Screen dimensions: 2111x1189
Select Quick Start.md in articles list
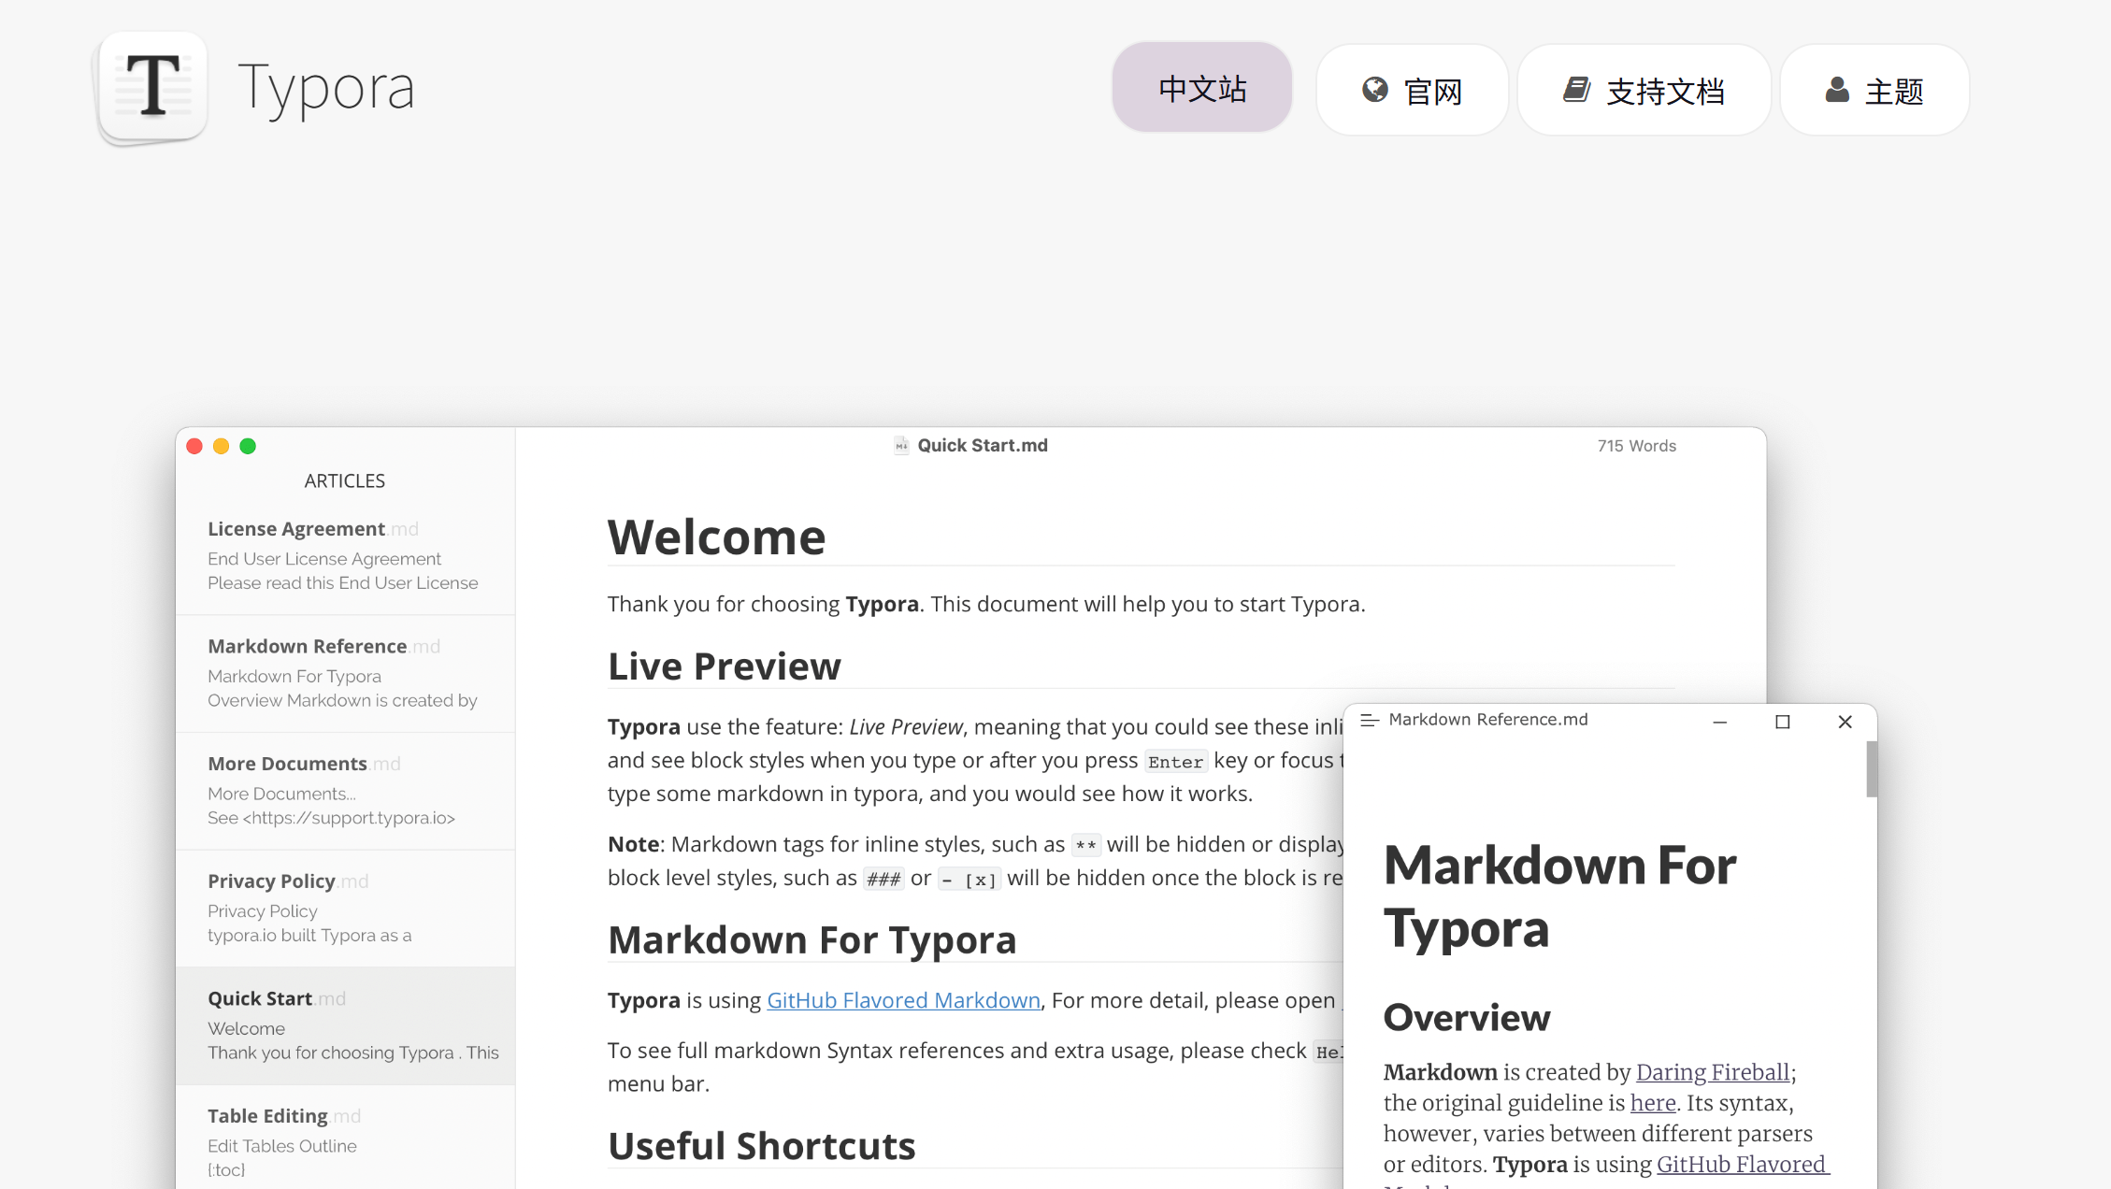[345, 1025]
